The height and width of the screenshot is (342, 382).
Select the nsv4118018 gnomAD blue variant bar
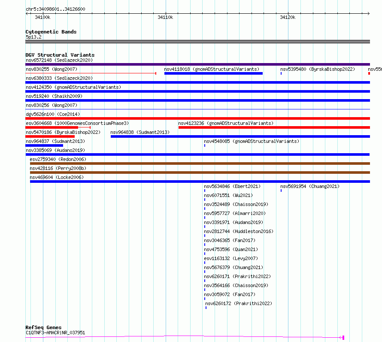(213, 73)
